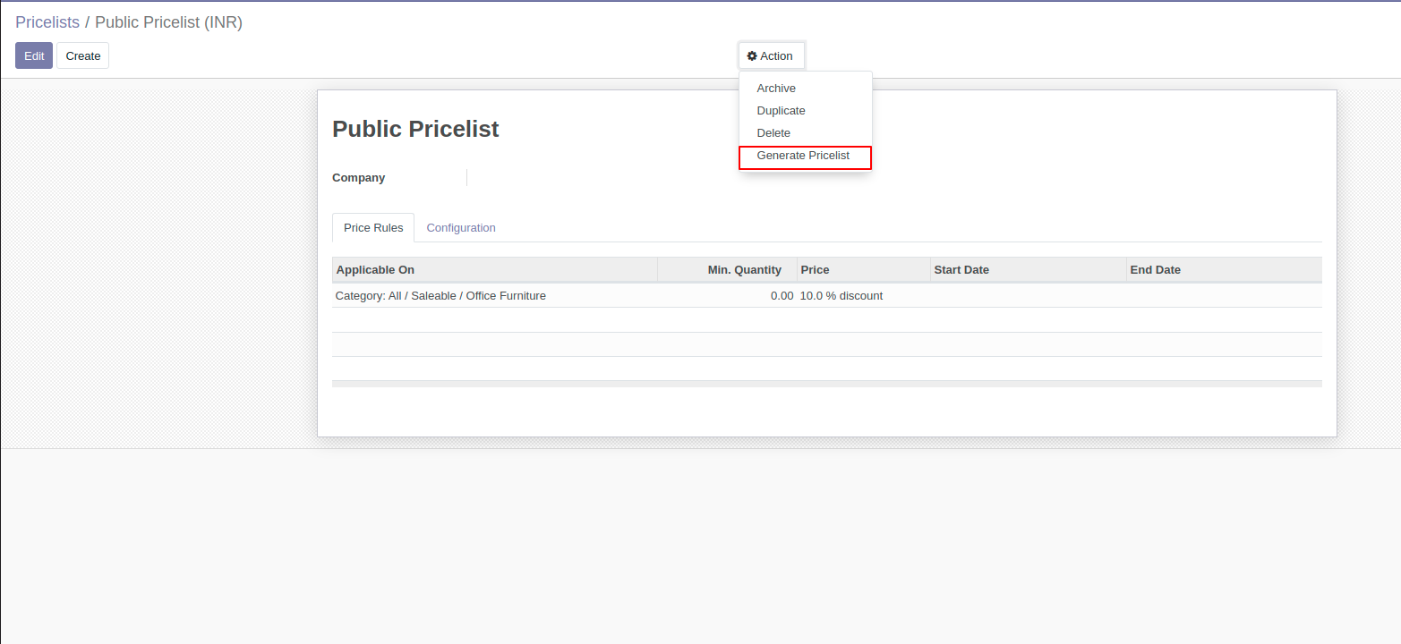Sort by End Date column

1224,269
